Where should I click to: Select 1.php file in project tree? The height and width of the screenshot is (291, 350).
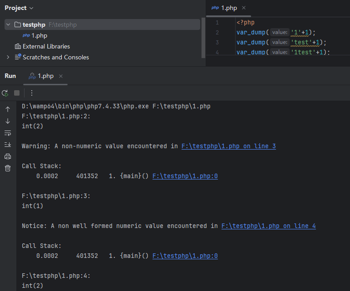(x=39, y=35)
